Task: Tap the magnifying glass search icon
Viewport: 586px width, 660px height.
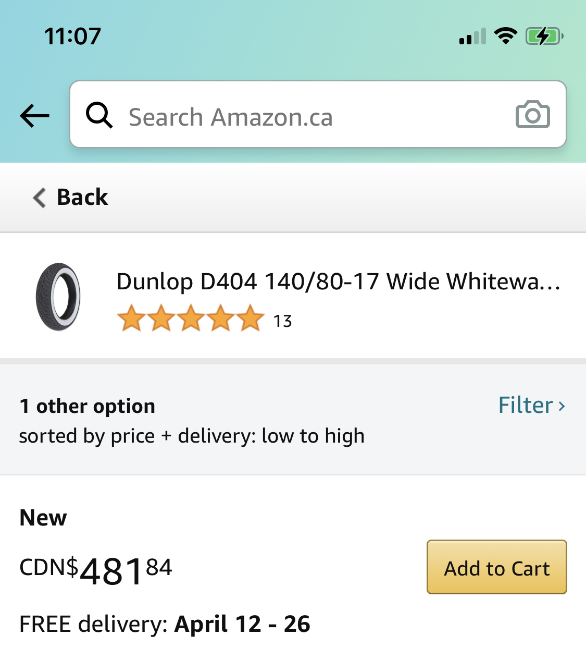Action: point(99,115)
